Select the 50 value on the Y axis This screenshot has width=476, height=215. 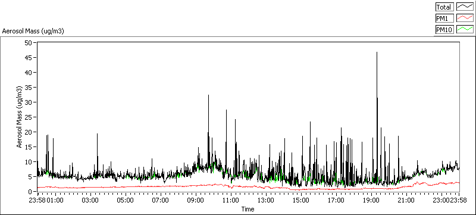pos(29,42)
